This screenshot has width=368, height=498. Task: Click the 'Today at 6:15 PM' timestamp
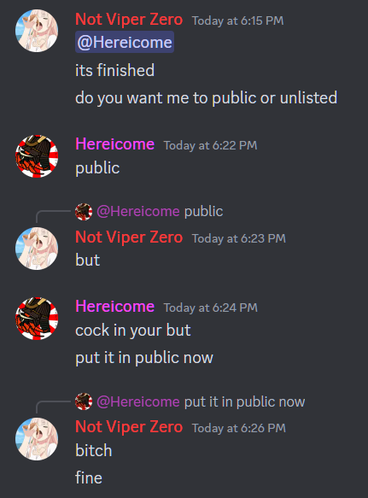238,21
